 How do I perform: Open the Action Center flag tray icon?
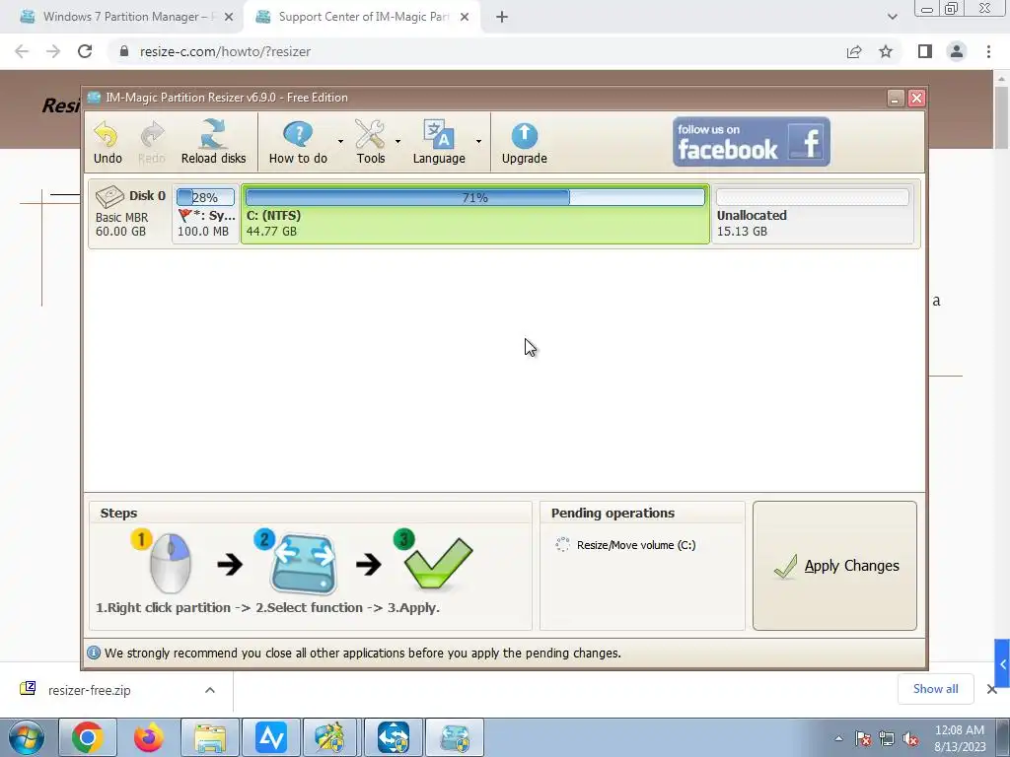[863, 739]
